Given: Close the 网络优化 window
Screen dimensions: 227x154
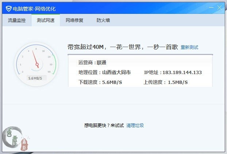Looking at the screenshot, I should [x=219, y=8].
